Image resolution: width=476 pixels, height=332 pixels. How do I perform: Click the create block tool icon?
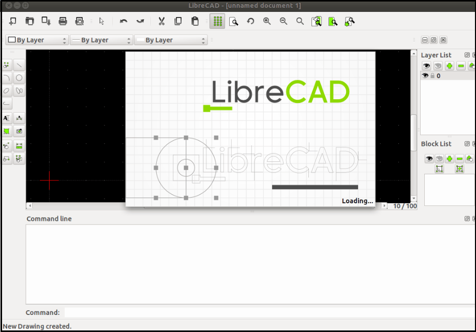[x=7, y=159]
